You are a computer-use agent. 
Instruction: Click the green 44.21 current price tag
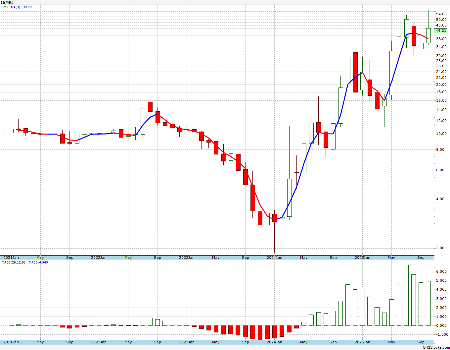click(x=441, y=30)
